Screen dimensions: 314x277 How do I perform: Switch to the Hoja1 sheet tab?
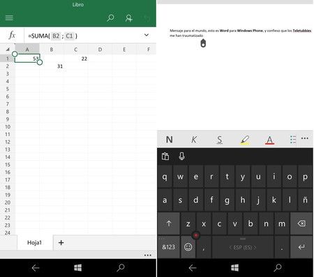click(35, 243)
